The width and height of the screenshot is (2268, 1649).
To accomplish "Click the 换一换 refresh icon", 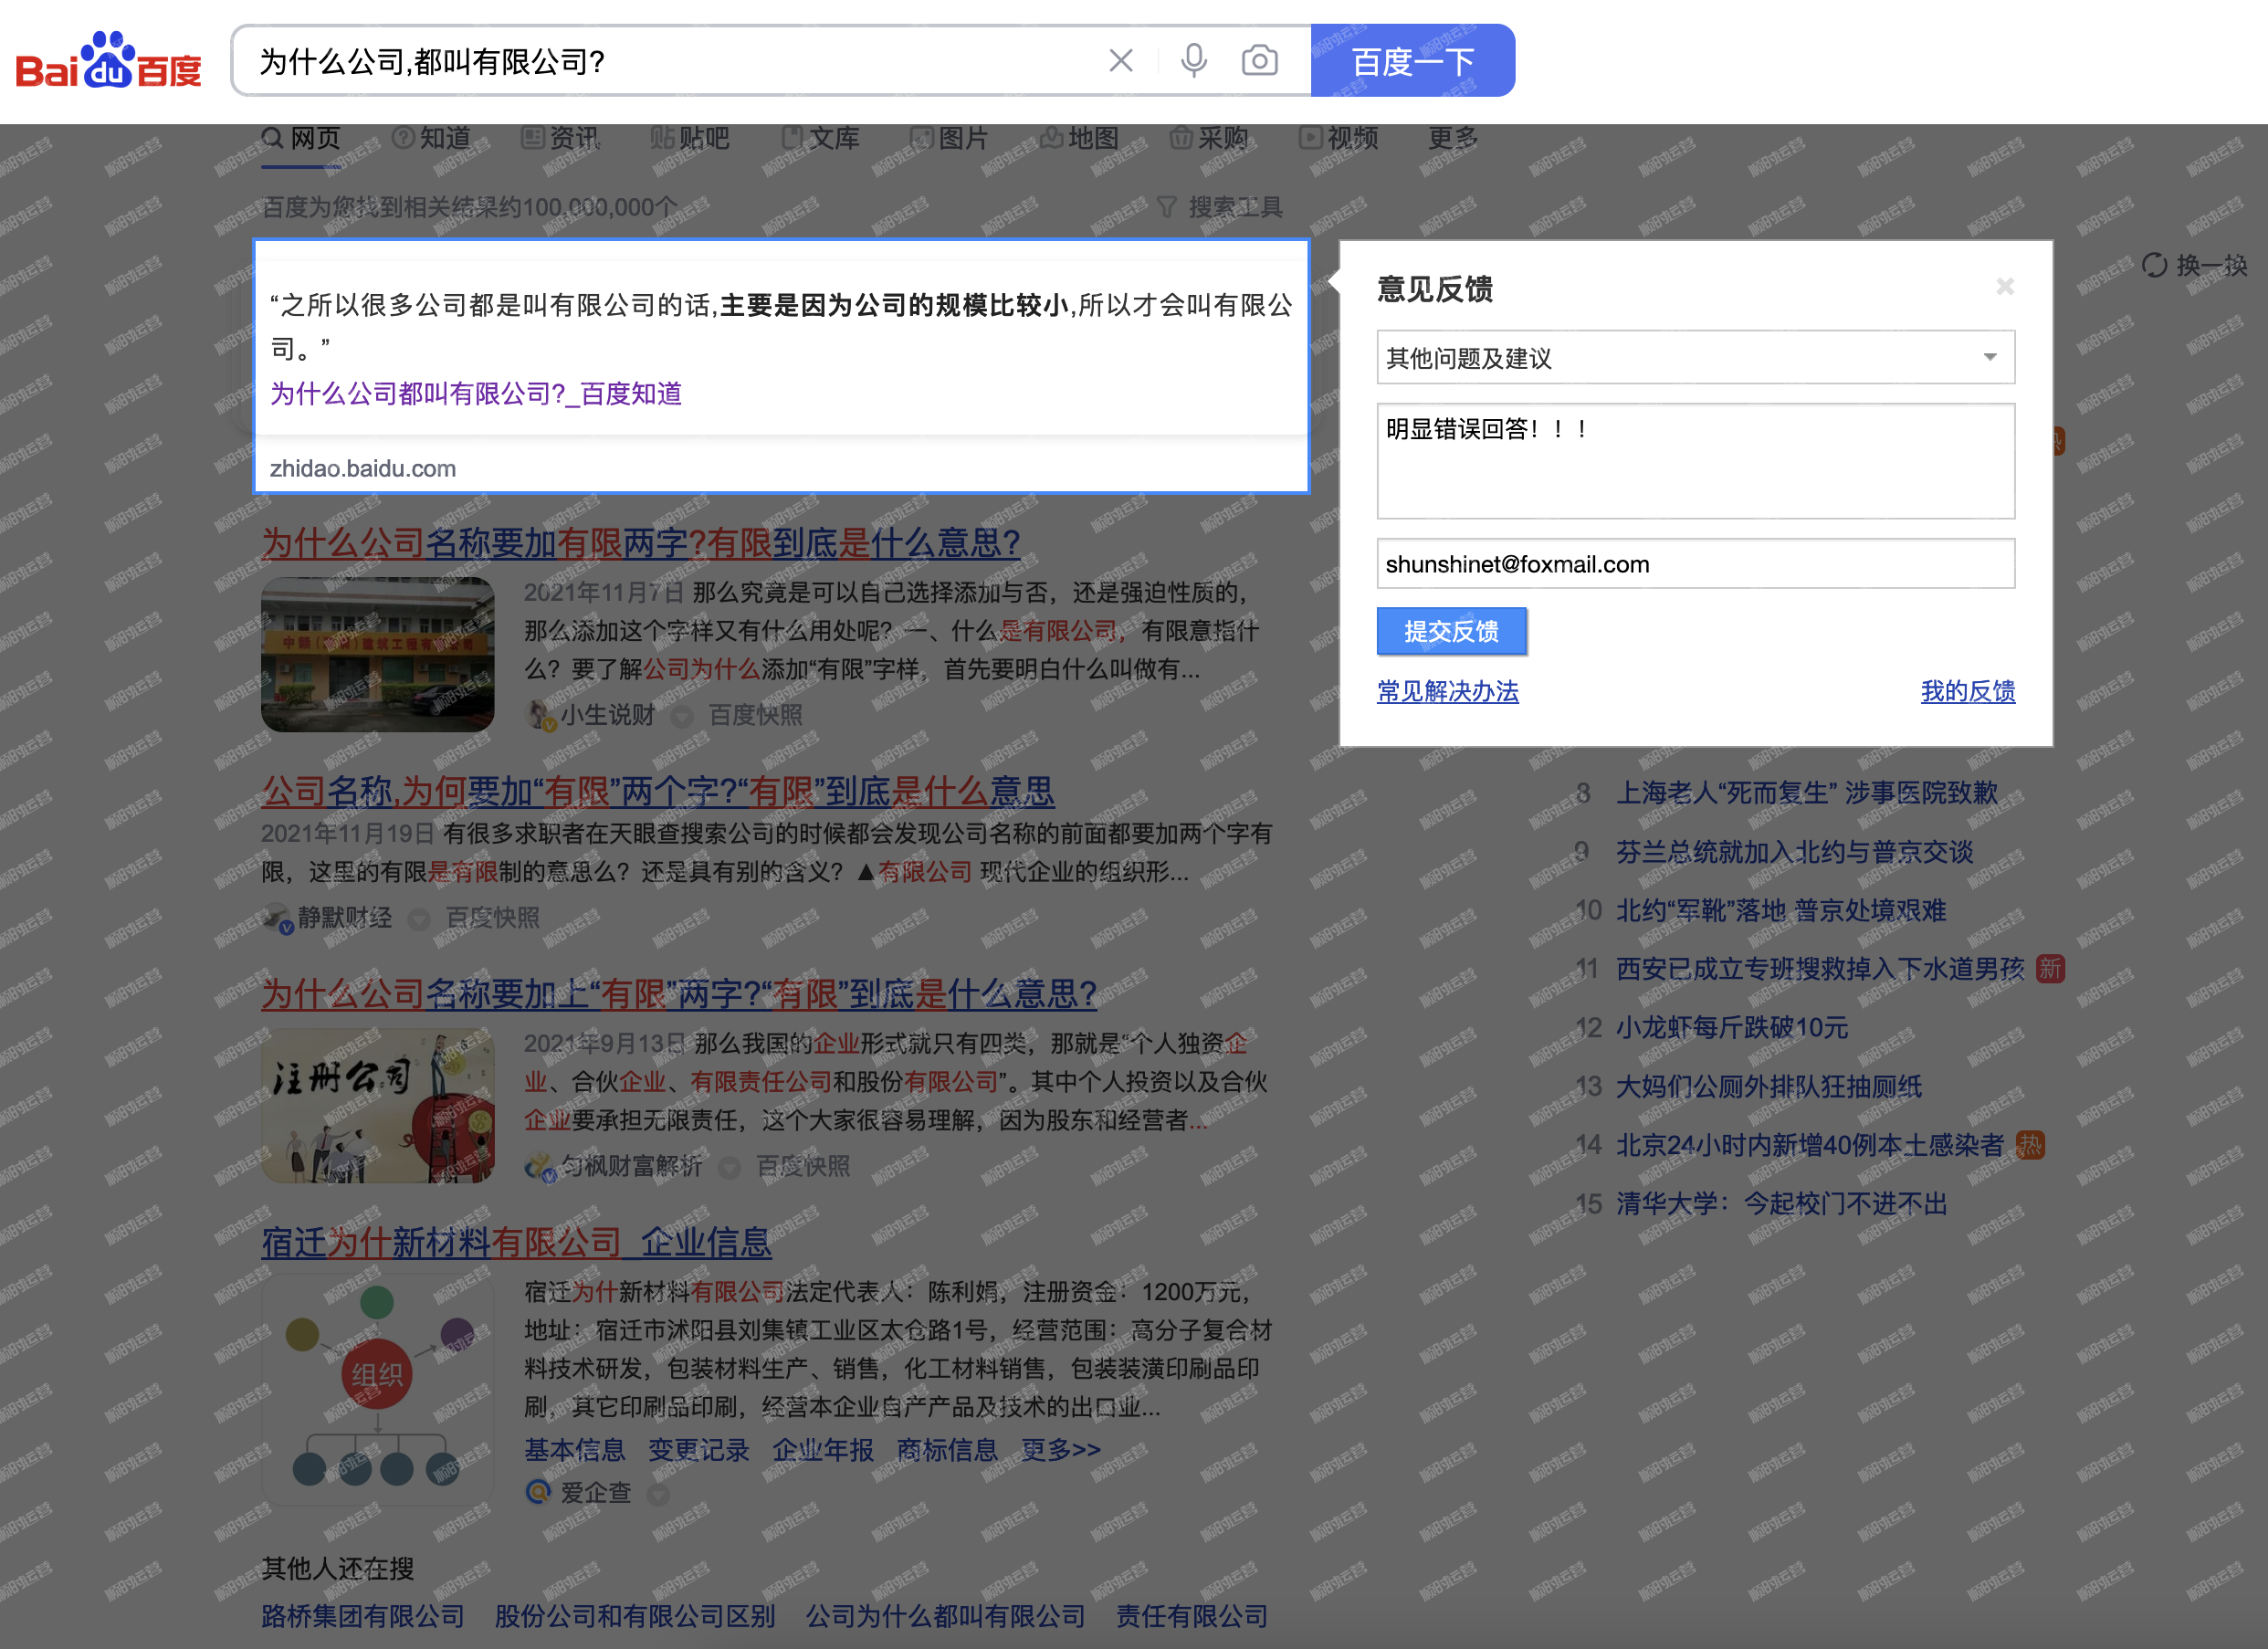I will (2154, 265).
